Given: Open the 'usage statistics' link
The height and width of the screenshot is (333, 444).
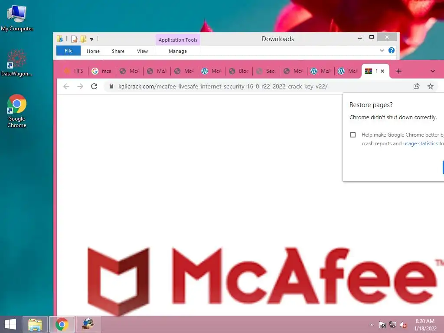Looking at the screenshot, I should coord(420,144).
